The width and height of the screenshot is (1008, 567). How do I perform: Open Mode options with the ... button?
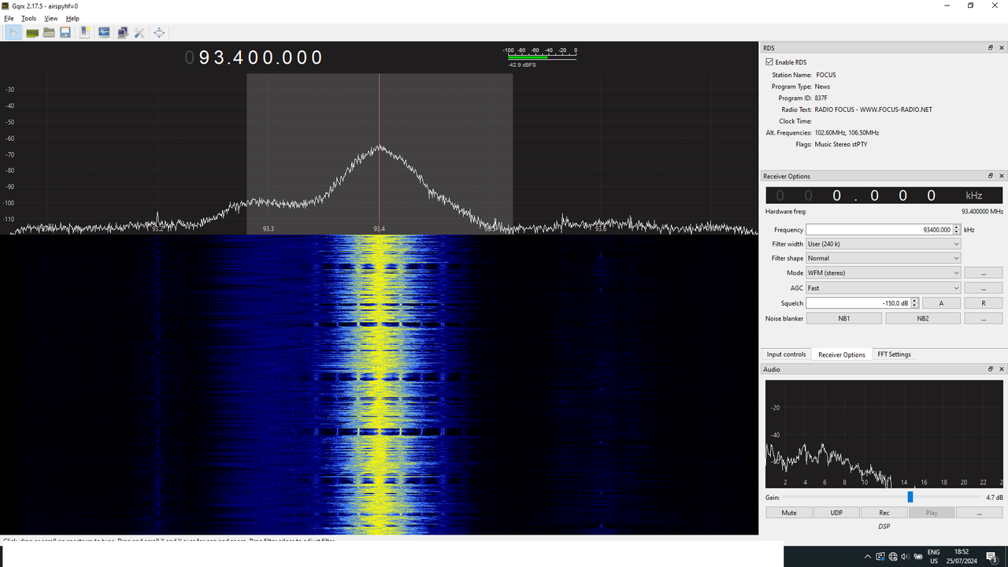pyautogui.click(x=984, y=273)
